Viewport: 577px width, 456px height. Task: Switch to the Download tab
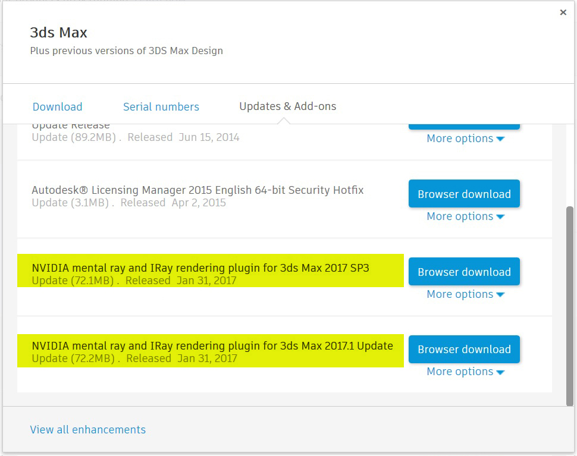57,107
